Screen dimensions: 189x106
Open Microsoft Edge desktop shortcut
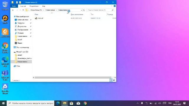[x=5, y=62]
